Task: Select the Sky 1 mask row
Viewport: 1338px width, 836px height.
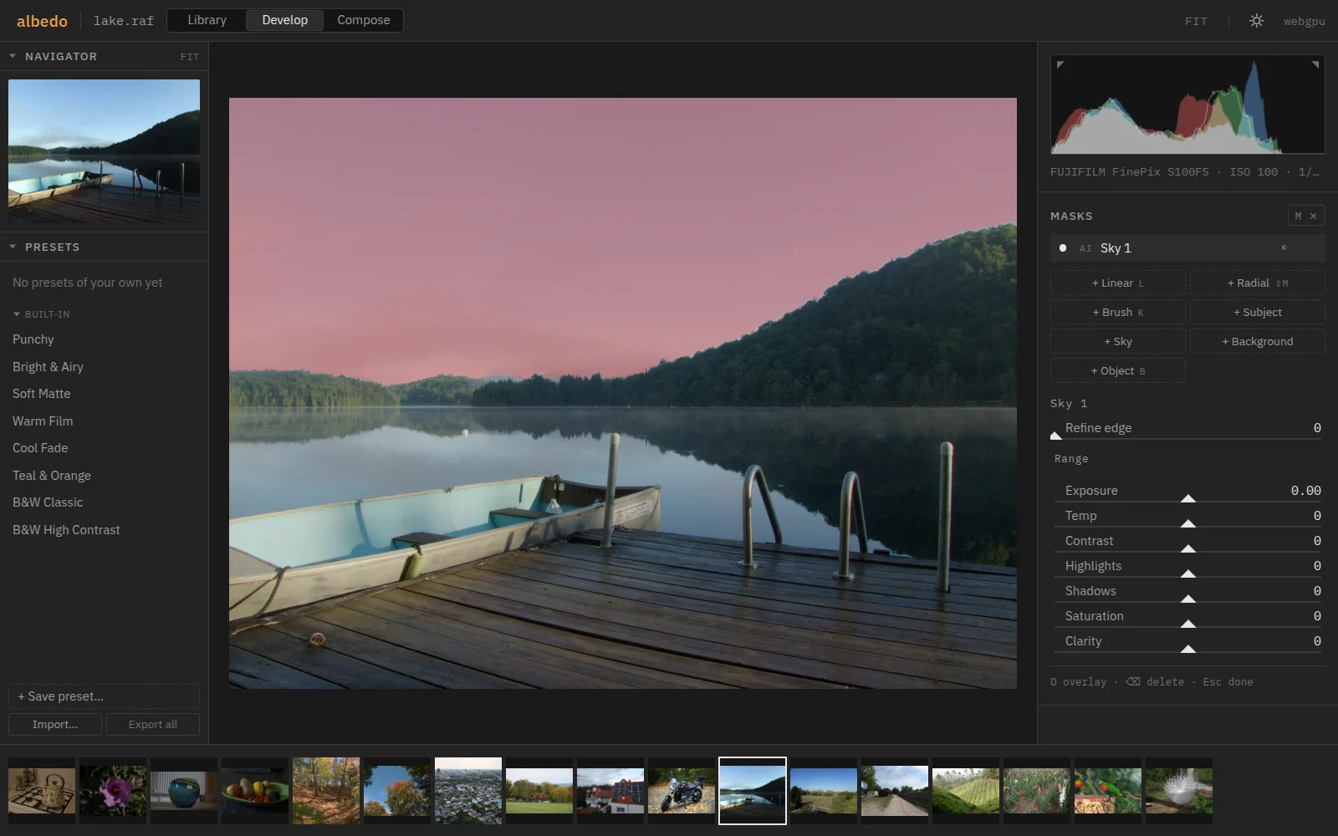Action: pos(1187,248)
